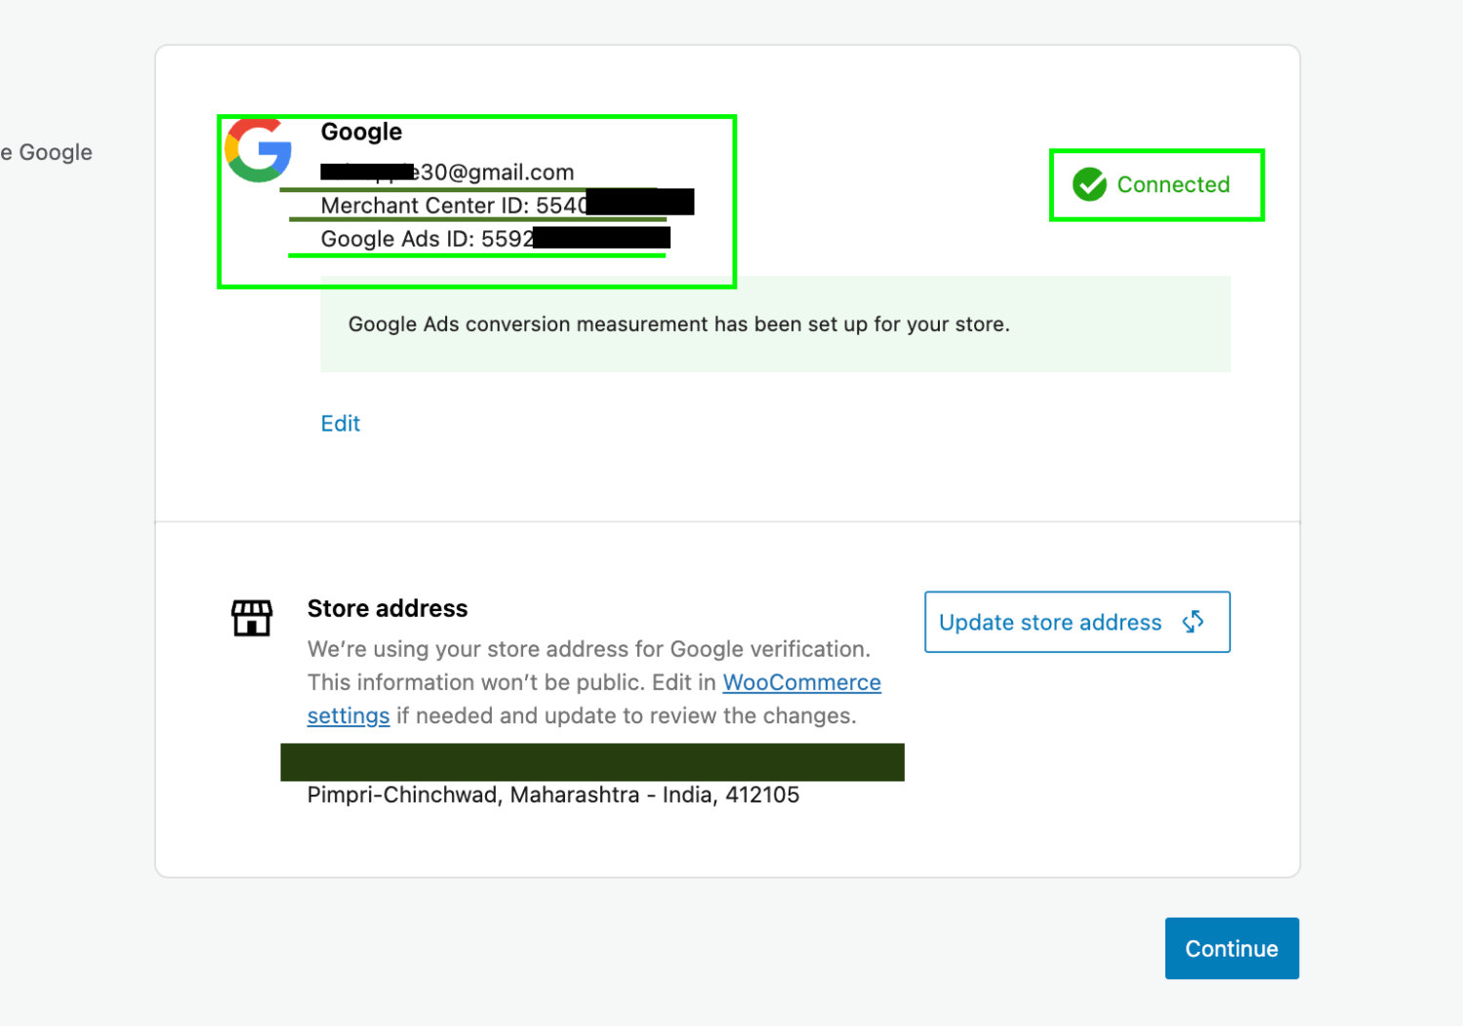Click the storefront icon beside Store address

coord(251,617)
